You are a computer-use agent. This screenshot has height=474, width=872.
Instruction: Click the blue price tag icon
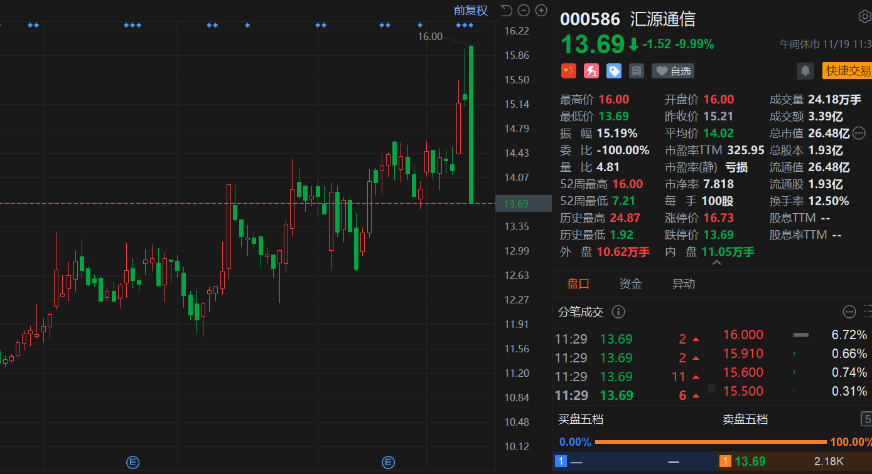[x=614, y=71]
